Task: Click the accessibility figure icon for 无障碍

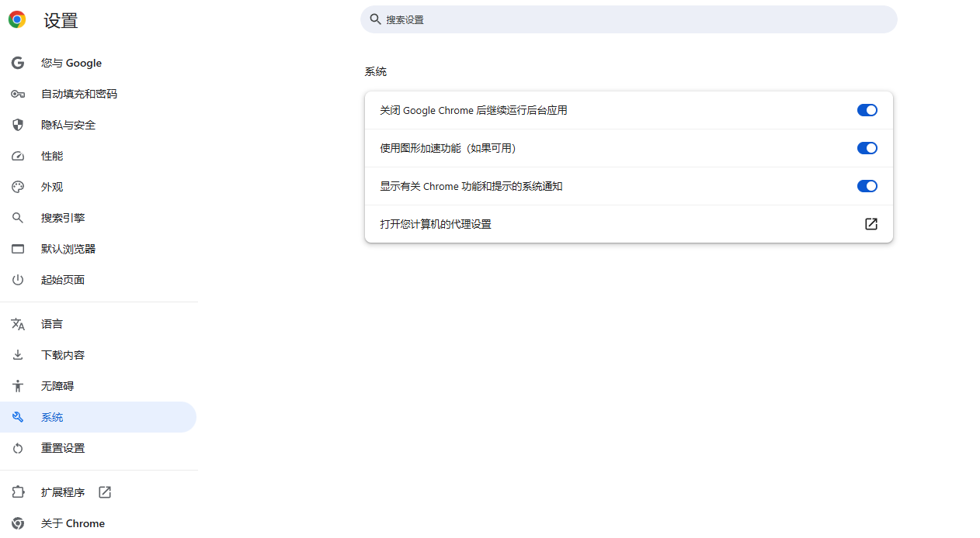Action: [x=18, y=386]
